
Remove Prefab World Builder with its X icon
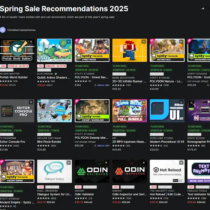31,42
